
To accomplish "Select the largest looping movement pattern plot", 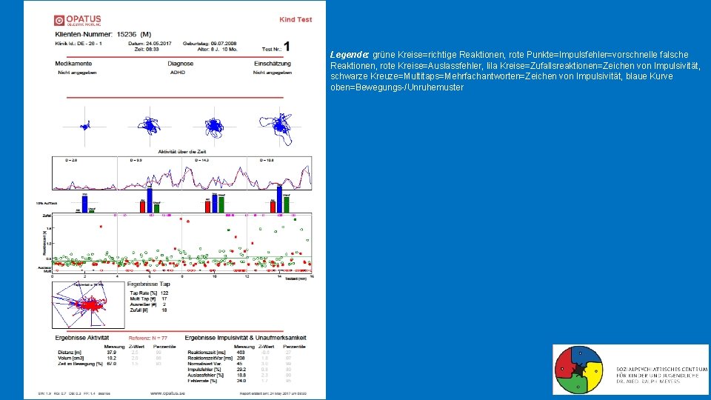I will coord(280,127).
